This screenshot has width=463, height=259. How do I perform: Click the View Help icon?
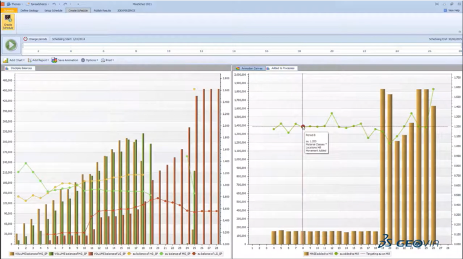pyautogui.click(x=445, y=10)
